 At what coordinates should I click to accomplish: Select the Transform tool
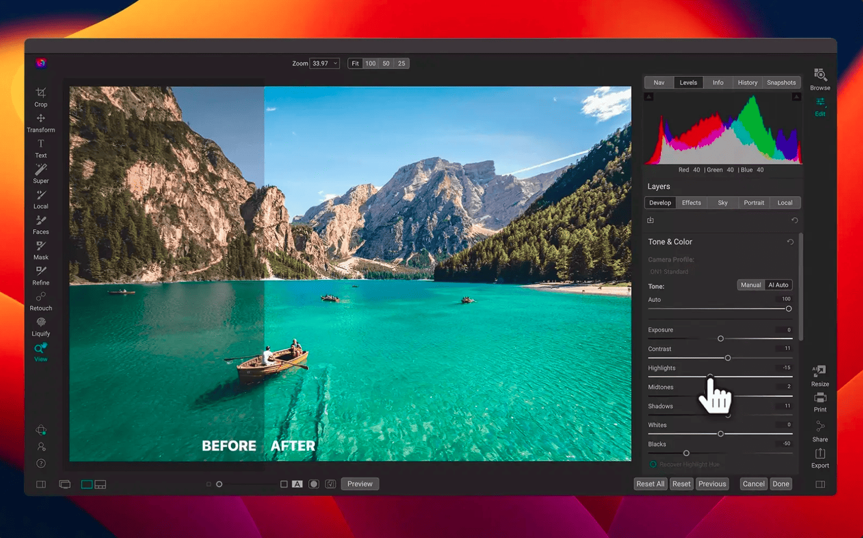pos(41,123)
